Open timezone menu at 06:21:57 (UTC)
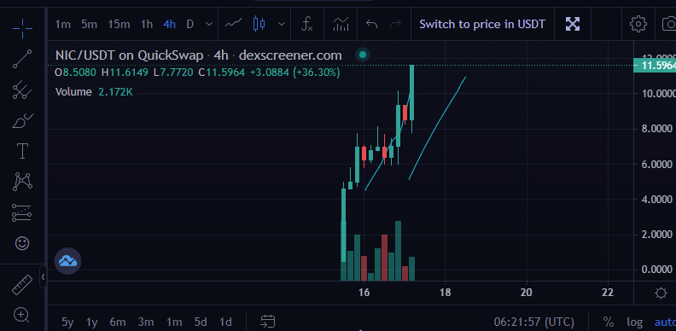676x331 pixels. pos(533,322)
